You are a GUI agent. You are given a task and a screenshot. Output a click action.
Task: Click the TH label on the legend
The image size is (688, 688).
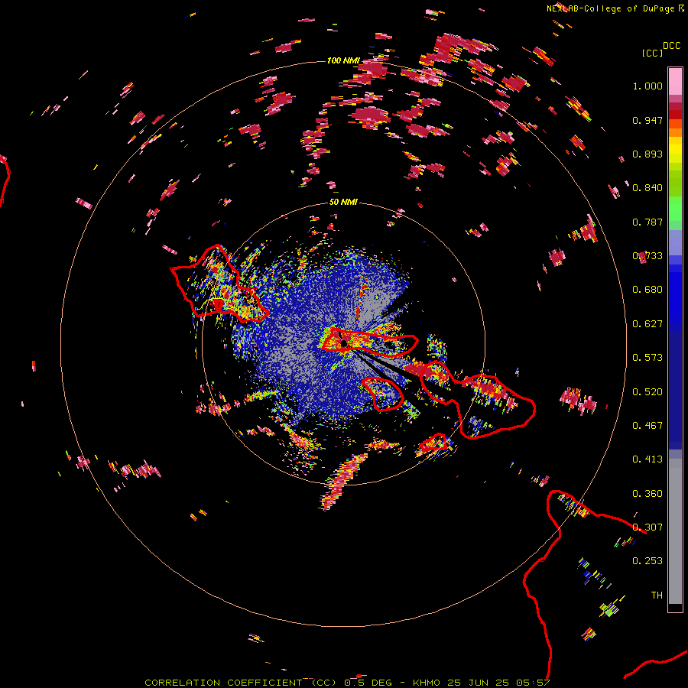(657, 596)
